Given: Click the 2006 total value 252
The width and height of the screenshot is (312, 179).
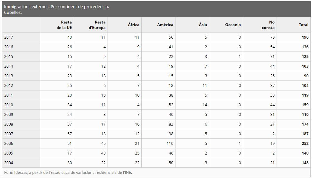Looking at the screenshot, I should 305,144.
